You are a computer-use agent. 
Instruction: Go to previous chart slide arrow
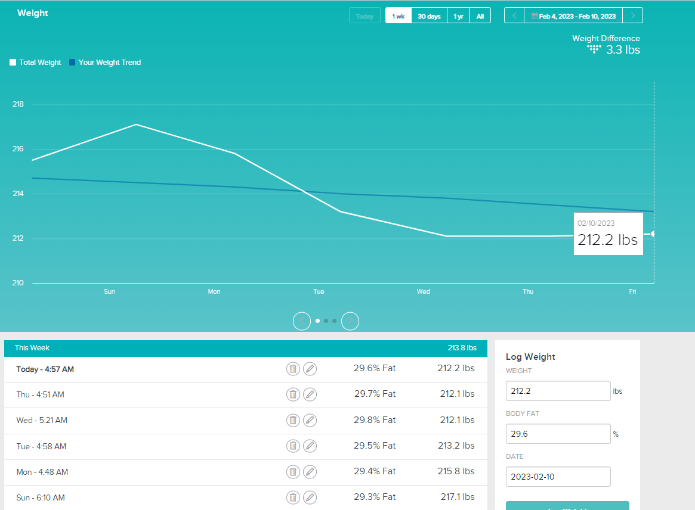(302, 321)
